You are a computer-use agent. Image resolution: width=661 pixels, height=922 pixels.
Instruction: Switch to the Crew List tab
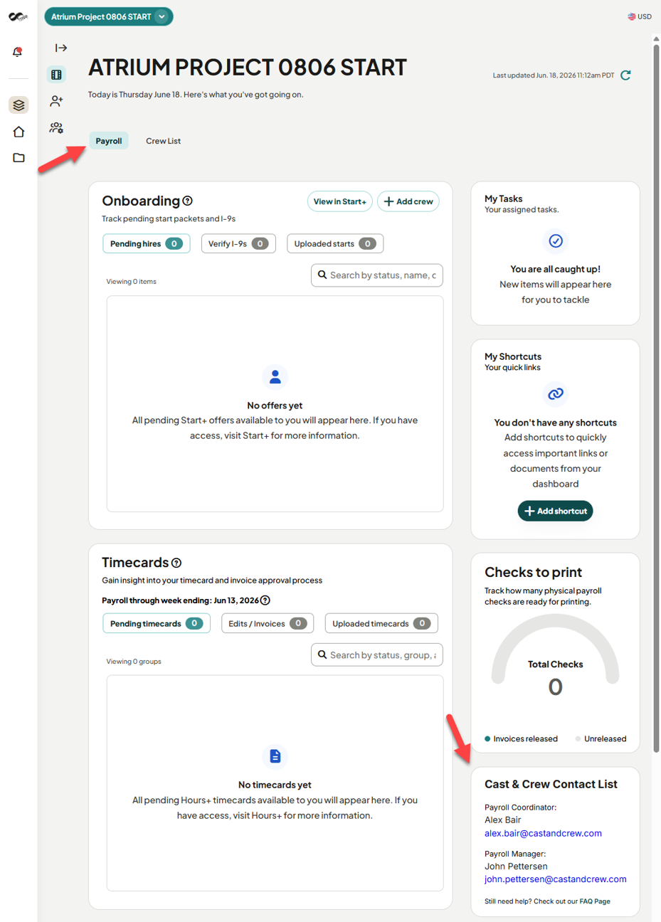[163, 141]
